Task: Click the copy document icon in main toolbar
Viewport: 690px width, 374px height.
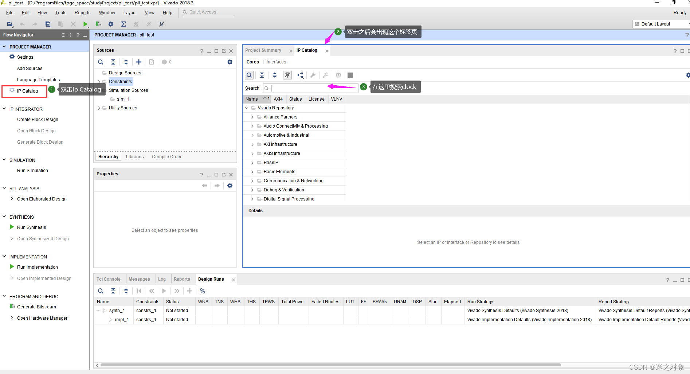Action: point(48,24)
